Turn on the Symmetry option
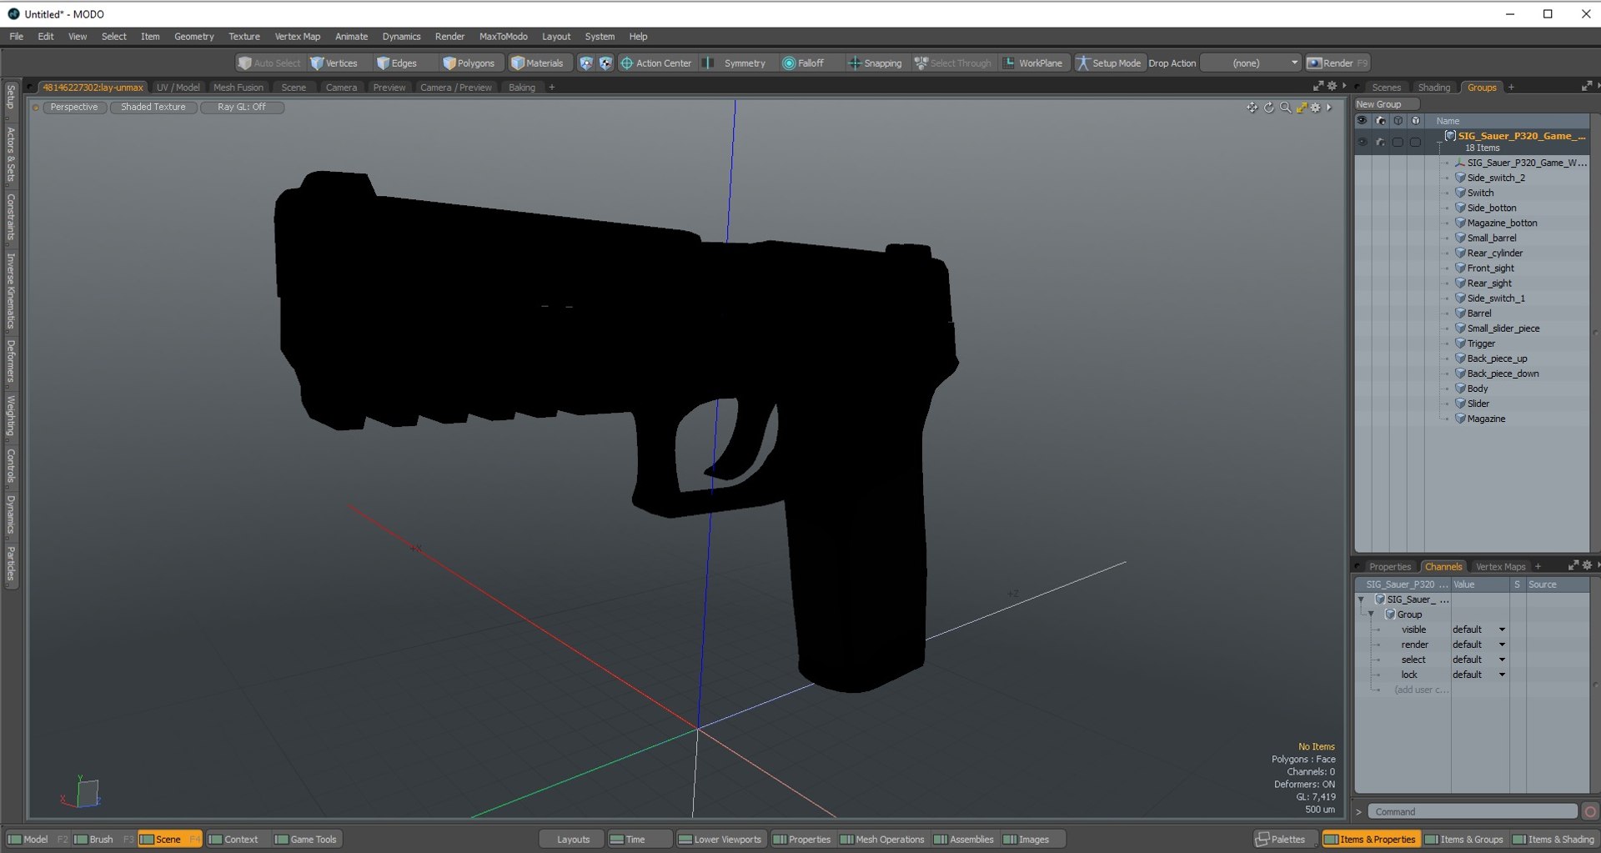 pyautogui.click(x=735, y=63)
